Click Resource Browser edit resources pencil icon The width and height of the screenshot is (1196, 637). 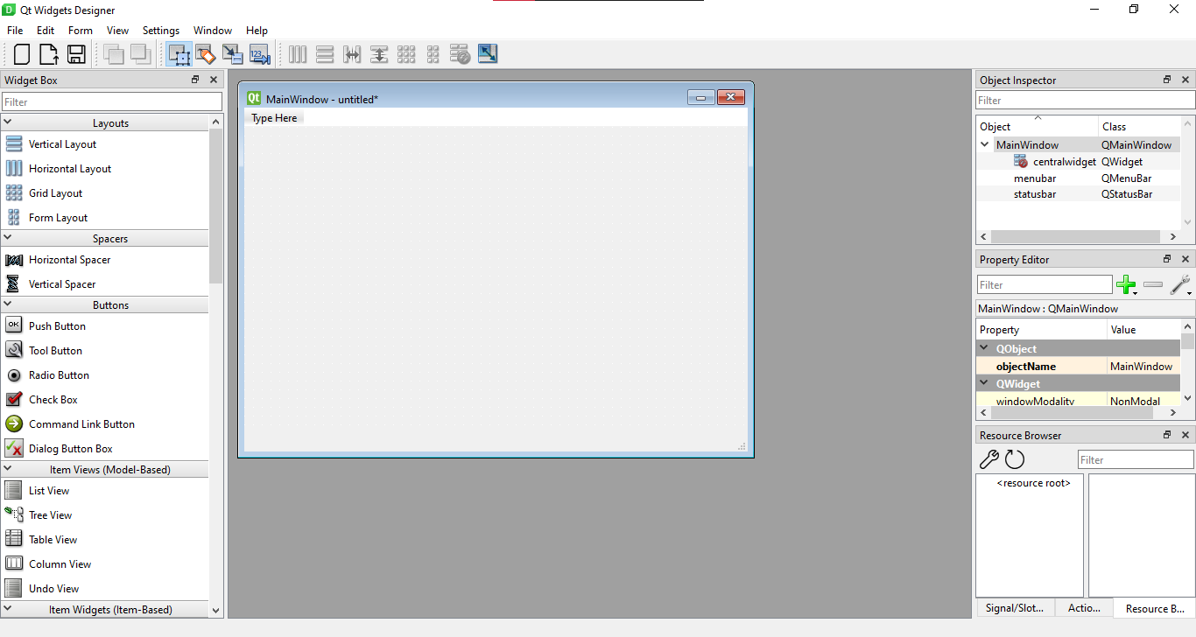[x=988, y=459]
